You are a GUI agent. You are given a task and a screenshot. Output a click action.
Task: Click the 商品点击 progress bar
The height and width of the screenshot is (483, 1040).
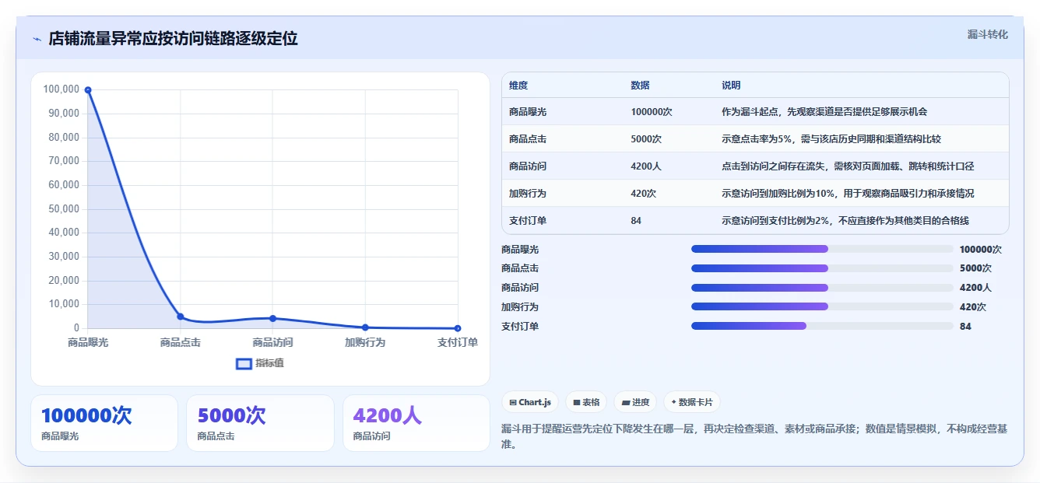tap(822, 268)
